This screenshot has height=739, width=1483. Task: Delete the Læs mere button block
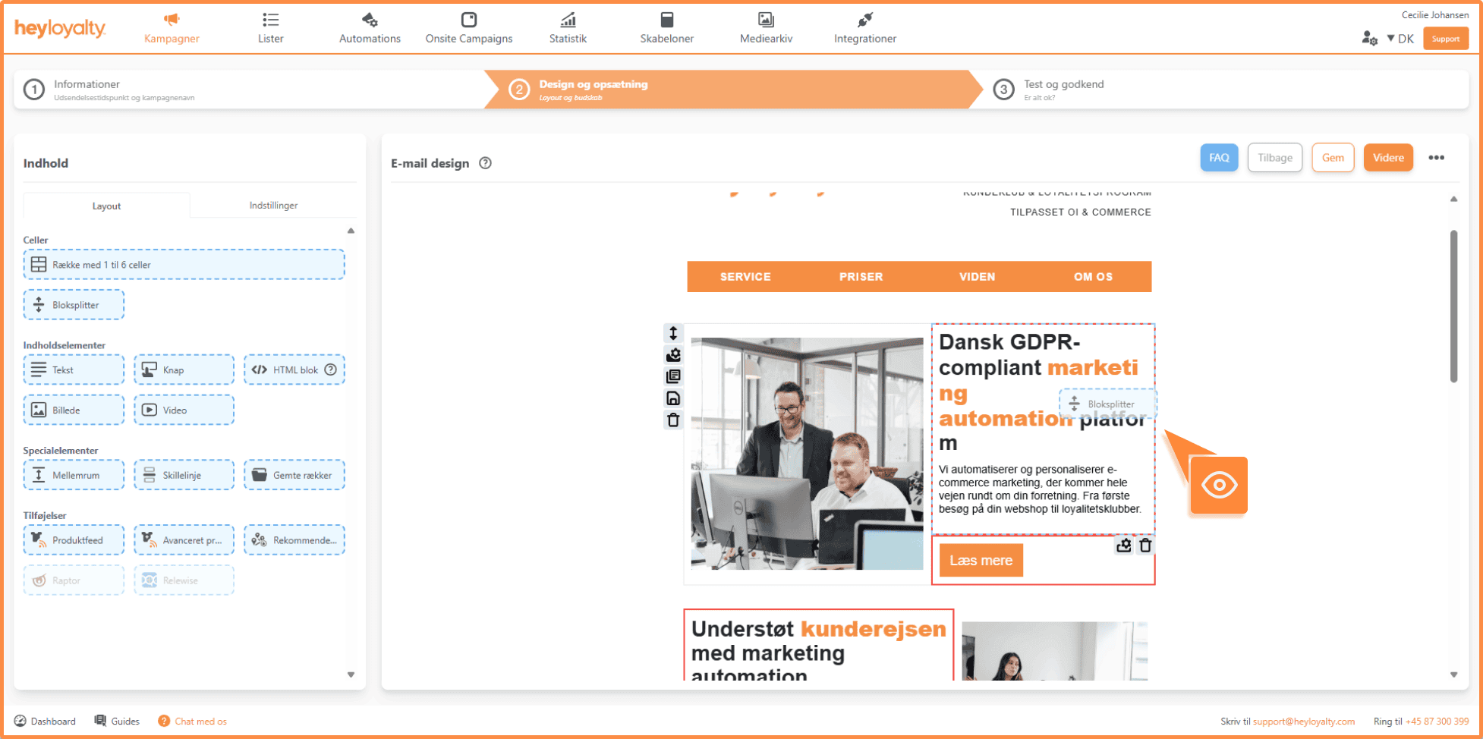coord(1145,545)
